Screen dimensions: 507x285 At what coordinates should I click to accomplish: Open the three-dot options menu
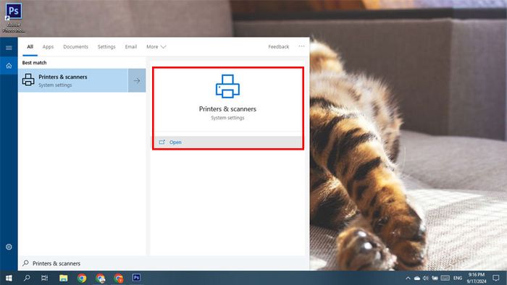click(x=301, y=46)
